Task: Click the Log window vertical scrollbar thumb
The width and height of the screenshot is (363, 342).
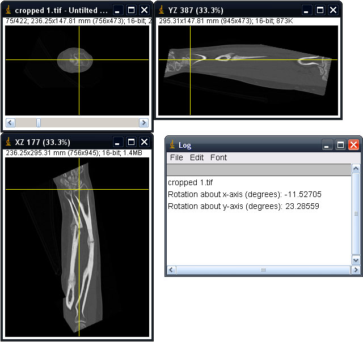Action: 356,214
